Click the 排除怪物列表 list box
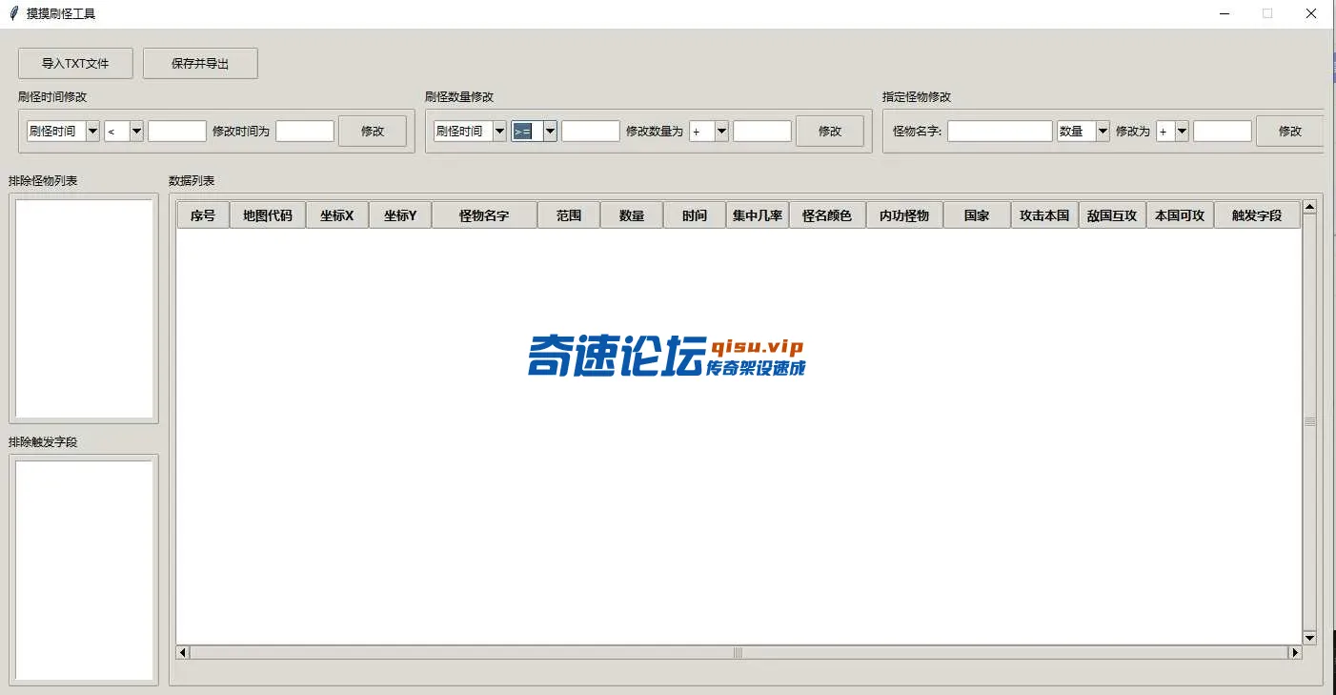 click(84, 308)
